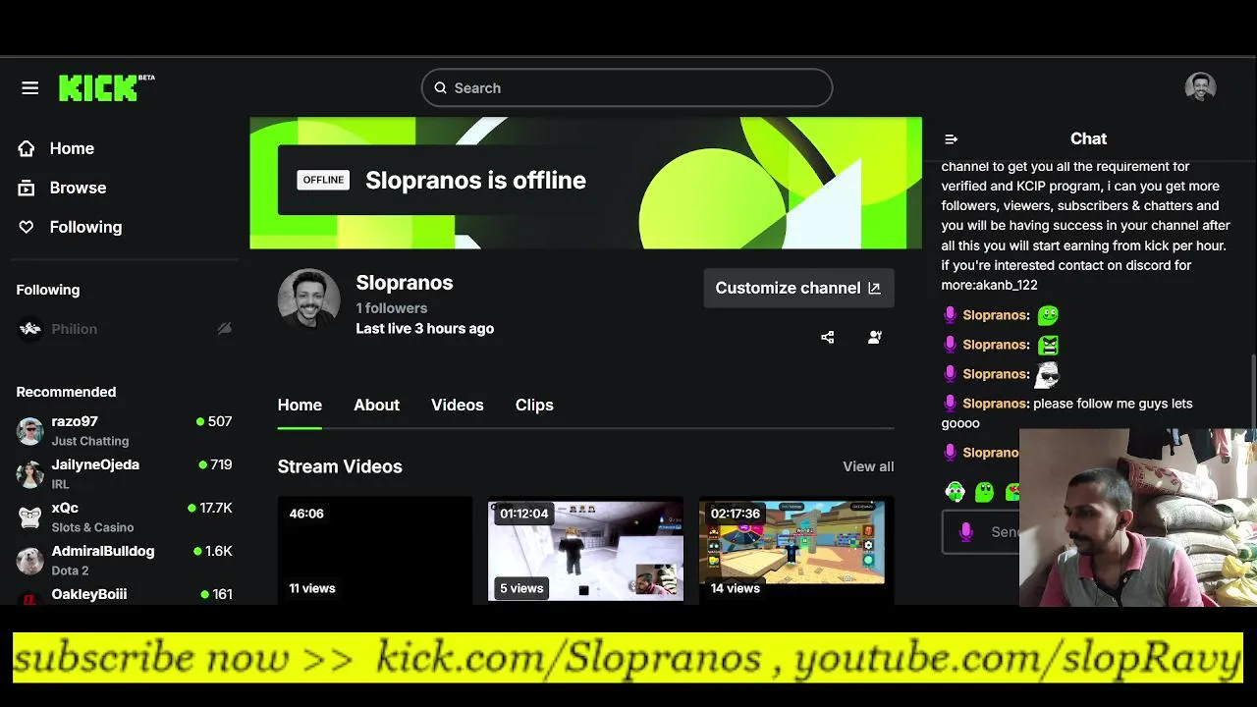Open the xQc Slots & Casino channel
This screenshot has width=1257, height=707.
point(125,517)
